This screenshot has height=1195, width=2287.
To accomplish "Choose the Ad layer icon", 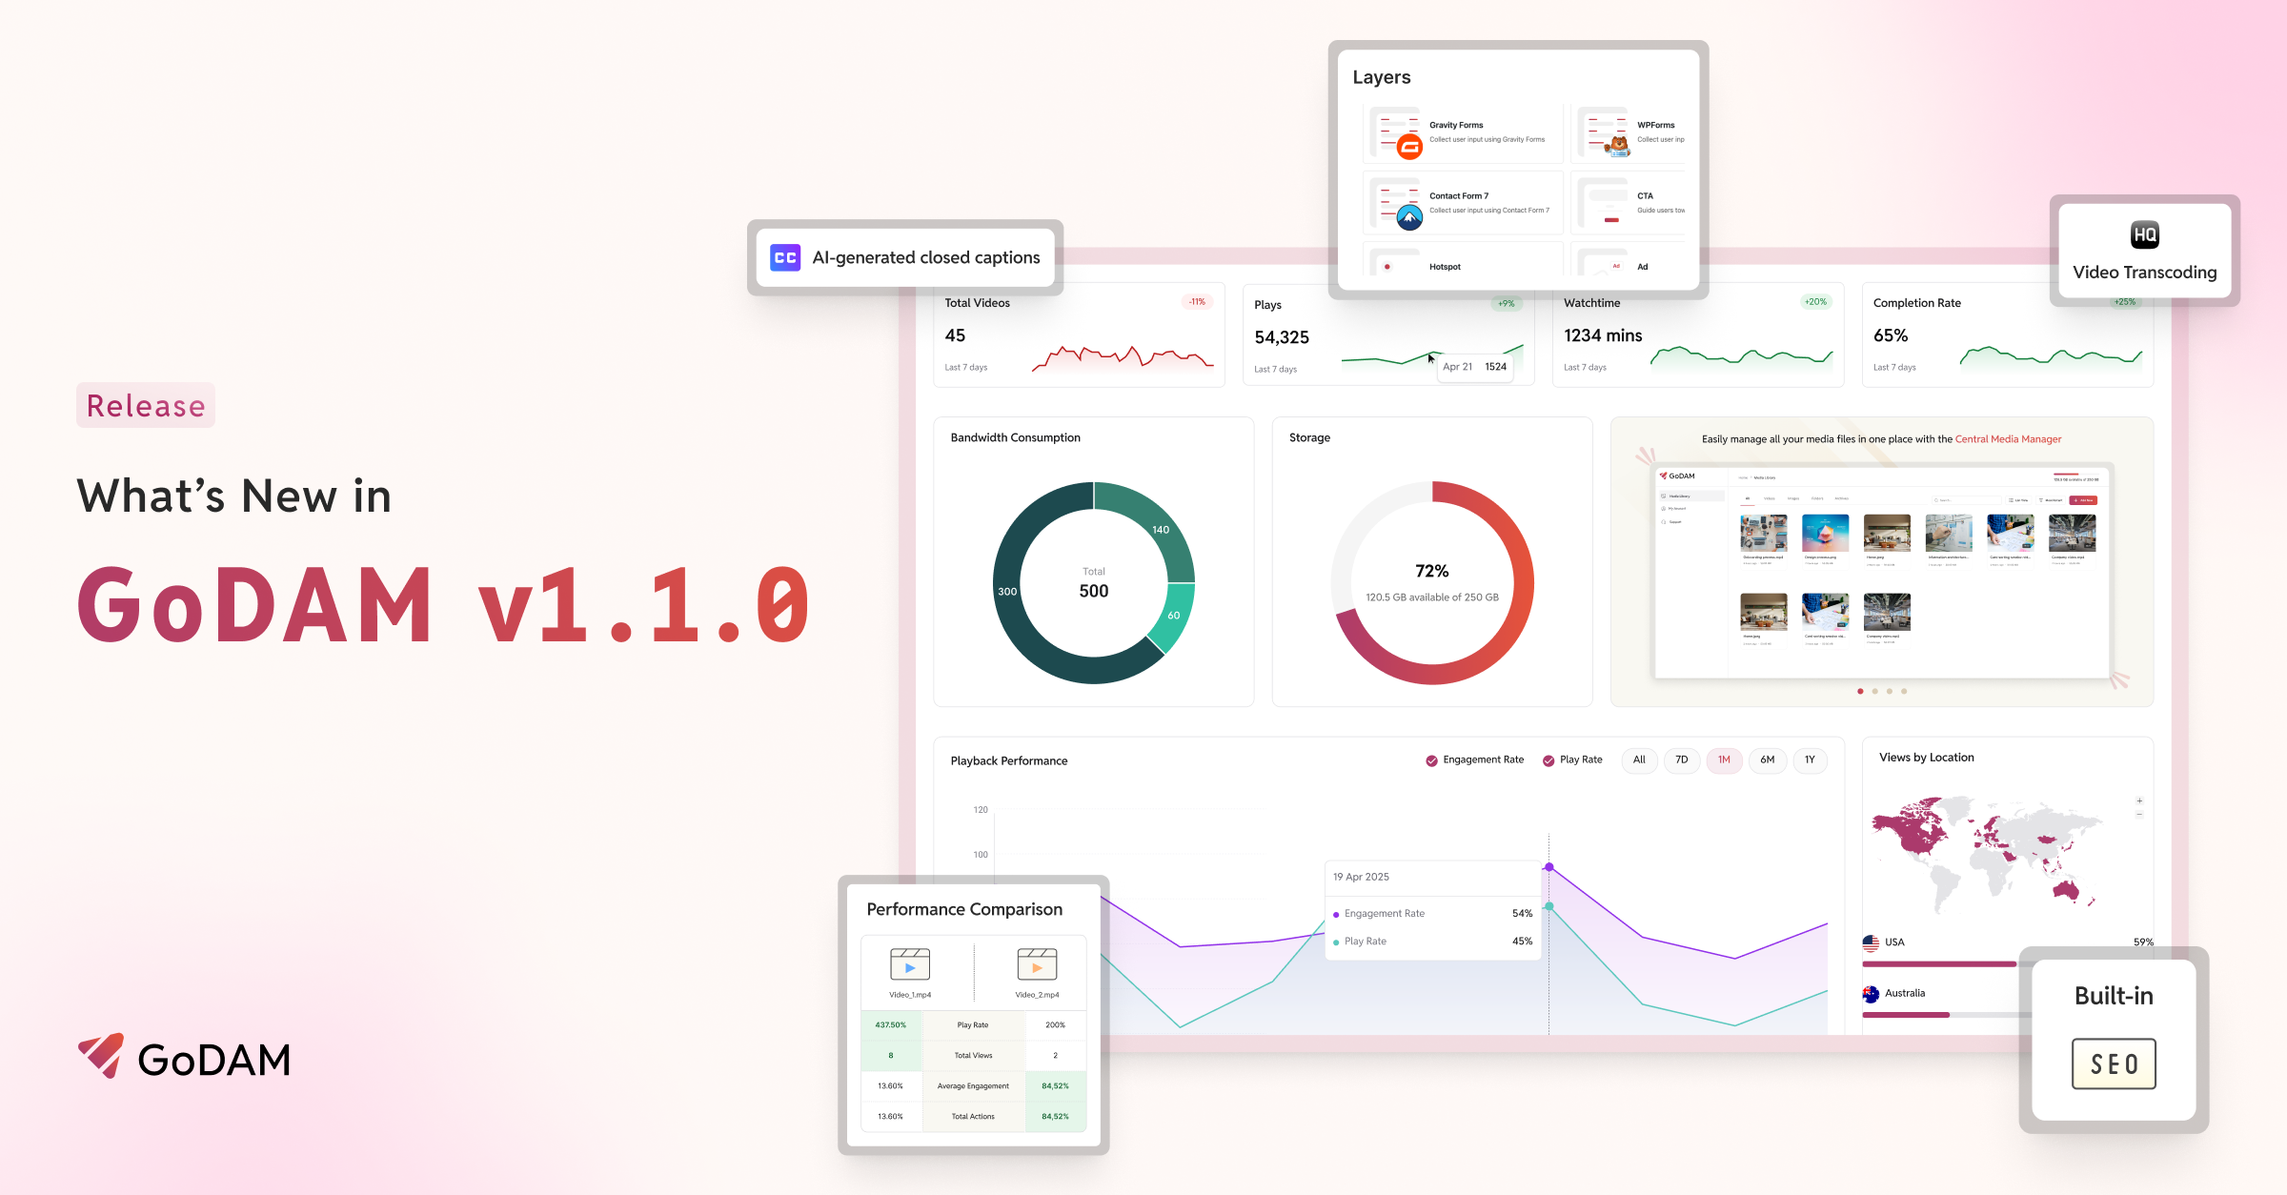I will 1616,266.
